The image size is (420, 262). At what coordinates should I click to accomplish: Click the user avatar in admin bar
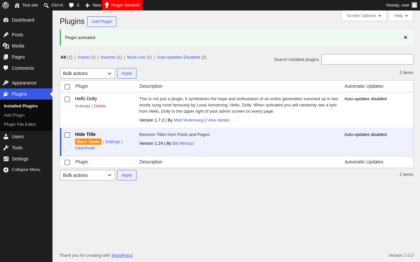(x=414, y=5)
